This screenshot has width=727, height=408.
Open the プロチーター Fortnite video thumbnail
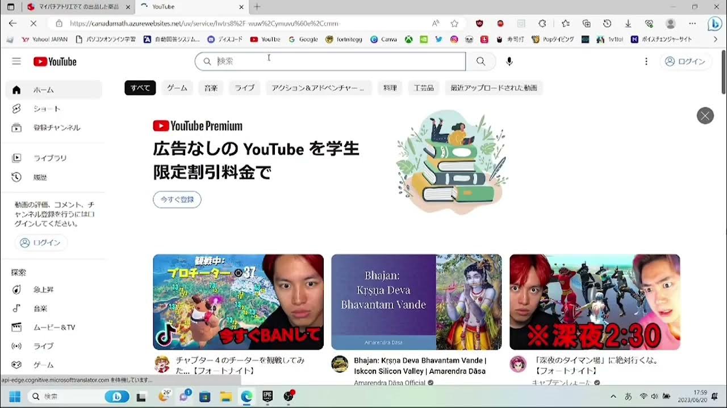coord(238,302)
